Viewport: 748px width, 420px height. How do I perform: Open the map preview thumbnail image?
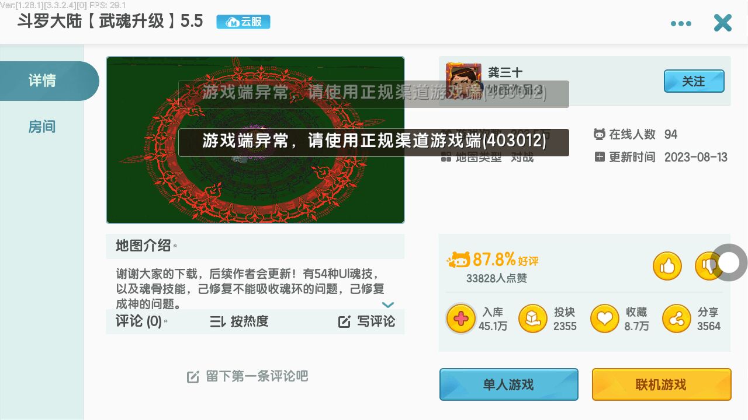[255, 140]
